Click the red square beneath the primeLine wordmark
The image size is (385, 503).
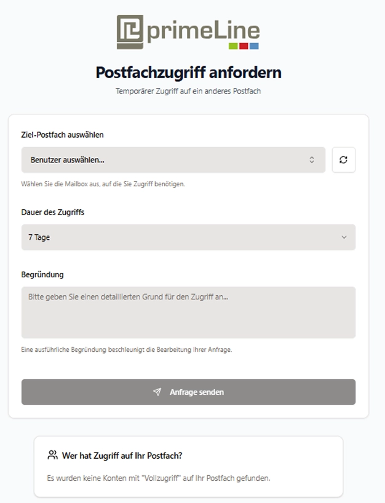point(243,45)
